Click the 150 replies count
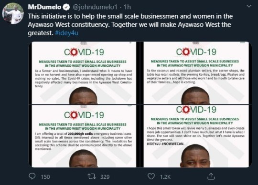 (45, 177)
